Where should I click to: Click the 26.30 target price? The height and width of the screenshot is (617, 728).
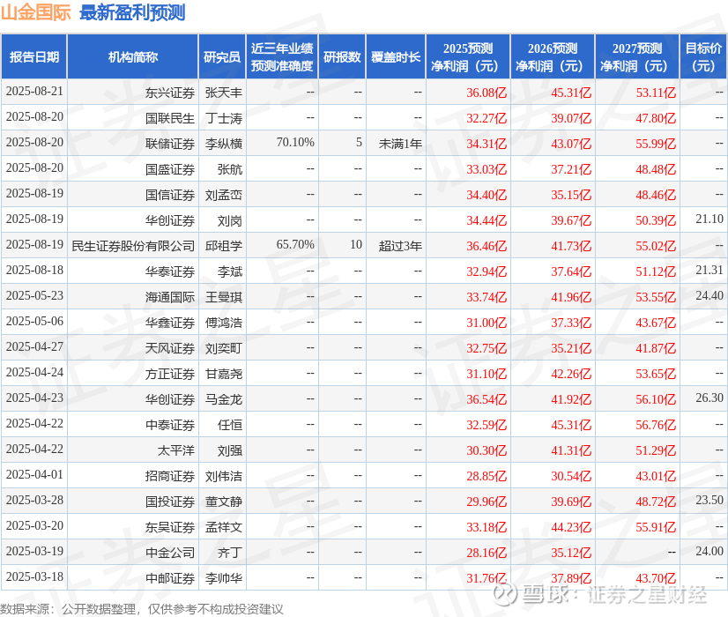pyautogui.click(x=709, y=398)
